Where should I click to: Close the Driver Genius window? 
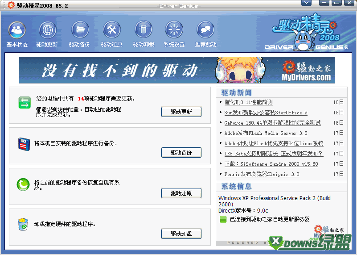click(349, 3)
